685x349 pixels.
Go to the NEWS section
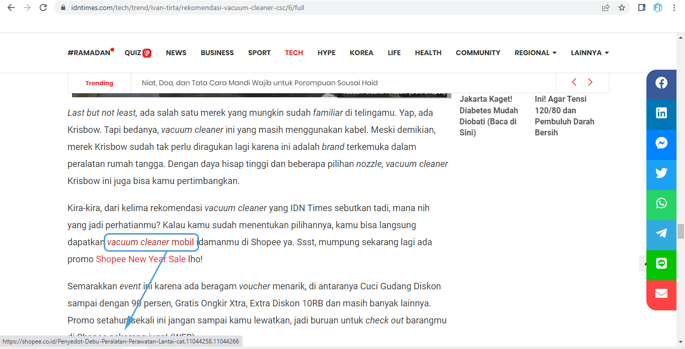[x=176, y=53]
